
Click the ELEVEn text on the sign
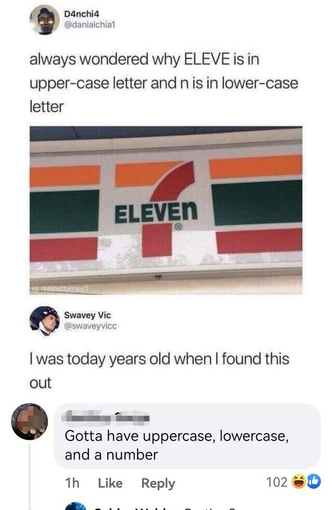156,212
